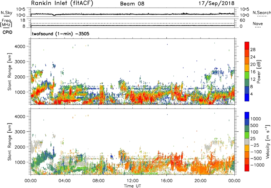The image size is (271, 188).
Task: Click the blue top segment of the velocity colorbar
Action: click(x=247, y=115)
